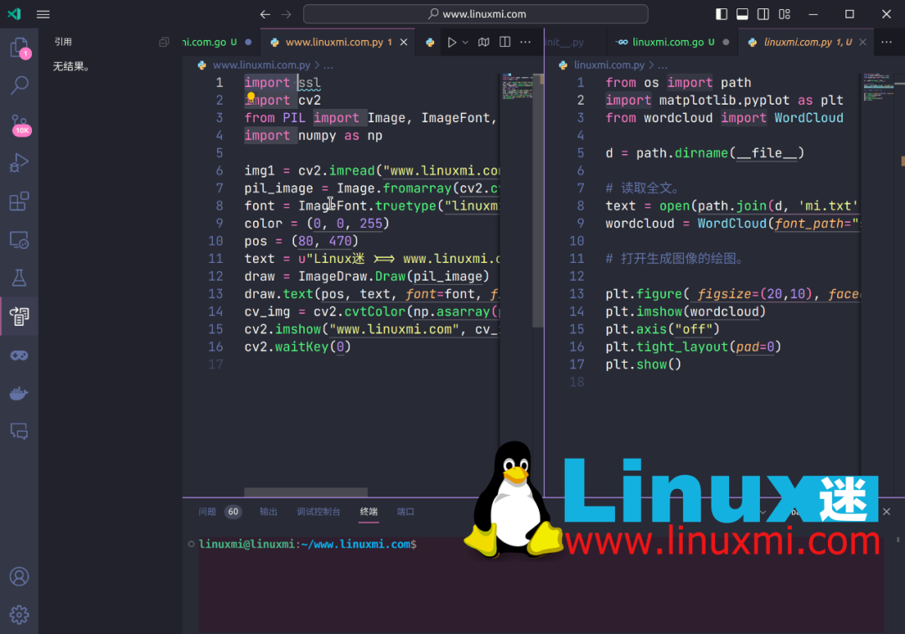
Task: Select the 终端 terminal panel tab
Action: pos(369,512)
